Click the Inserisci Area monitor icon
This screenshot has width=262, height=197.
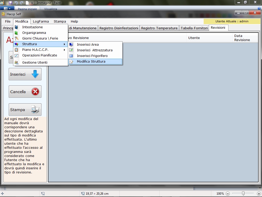point(71,45)
